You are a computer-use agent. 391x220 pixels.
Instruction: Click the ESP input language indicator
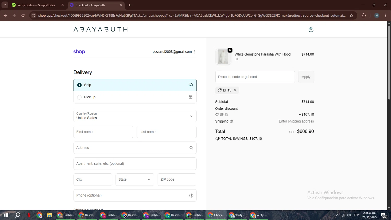(x=357, y=215)
